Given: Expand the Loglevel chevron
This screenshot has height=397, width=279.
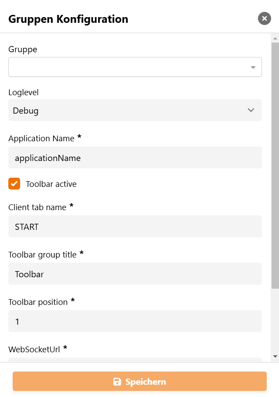Looking at the screenshot, I should (251, 110).
